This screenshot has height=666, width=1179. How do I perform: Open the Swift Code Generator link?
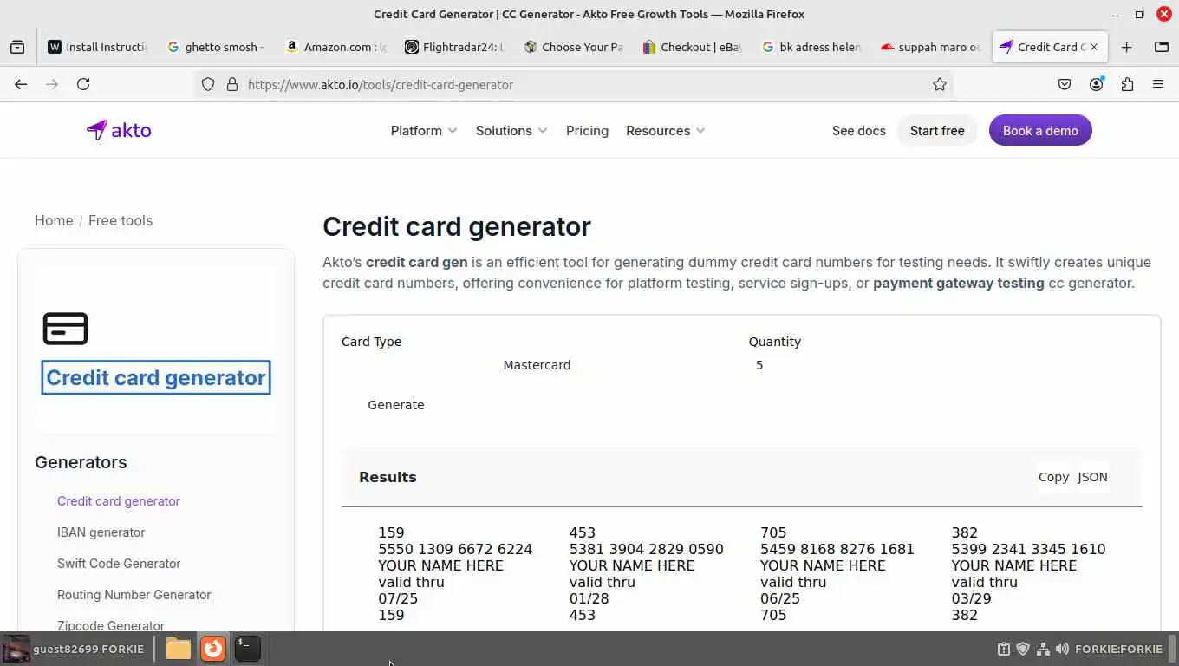click(x=119, y=564)
